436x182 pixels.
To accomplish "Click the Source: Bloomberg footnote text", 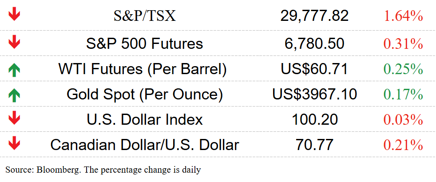I will 103,169.
